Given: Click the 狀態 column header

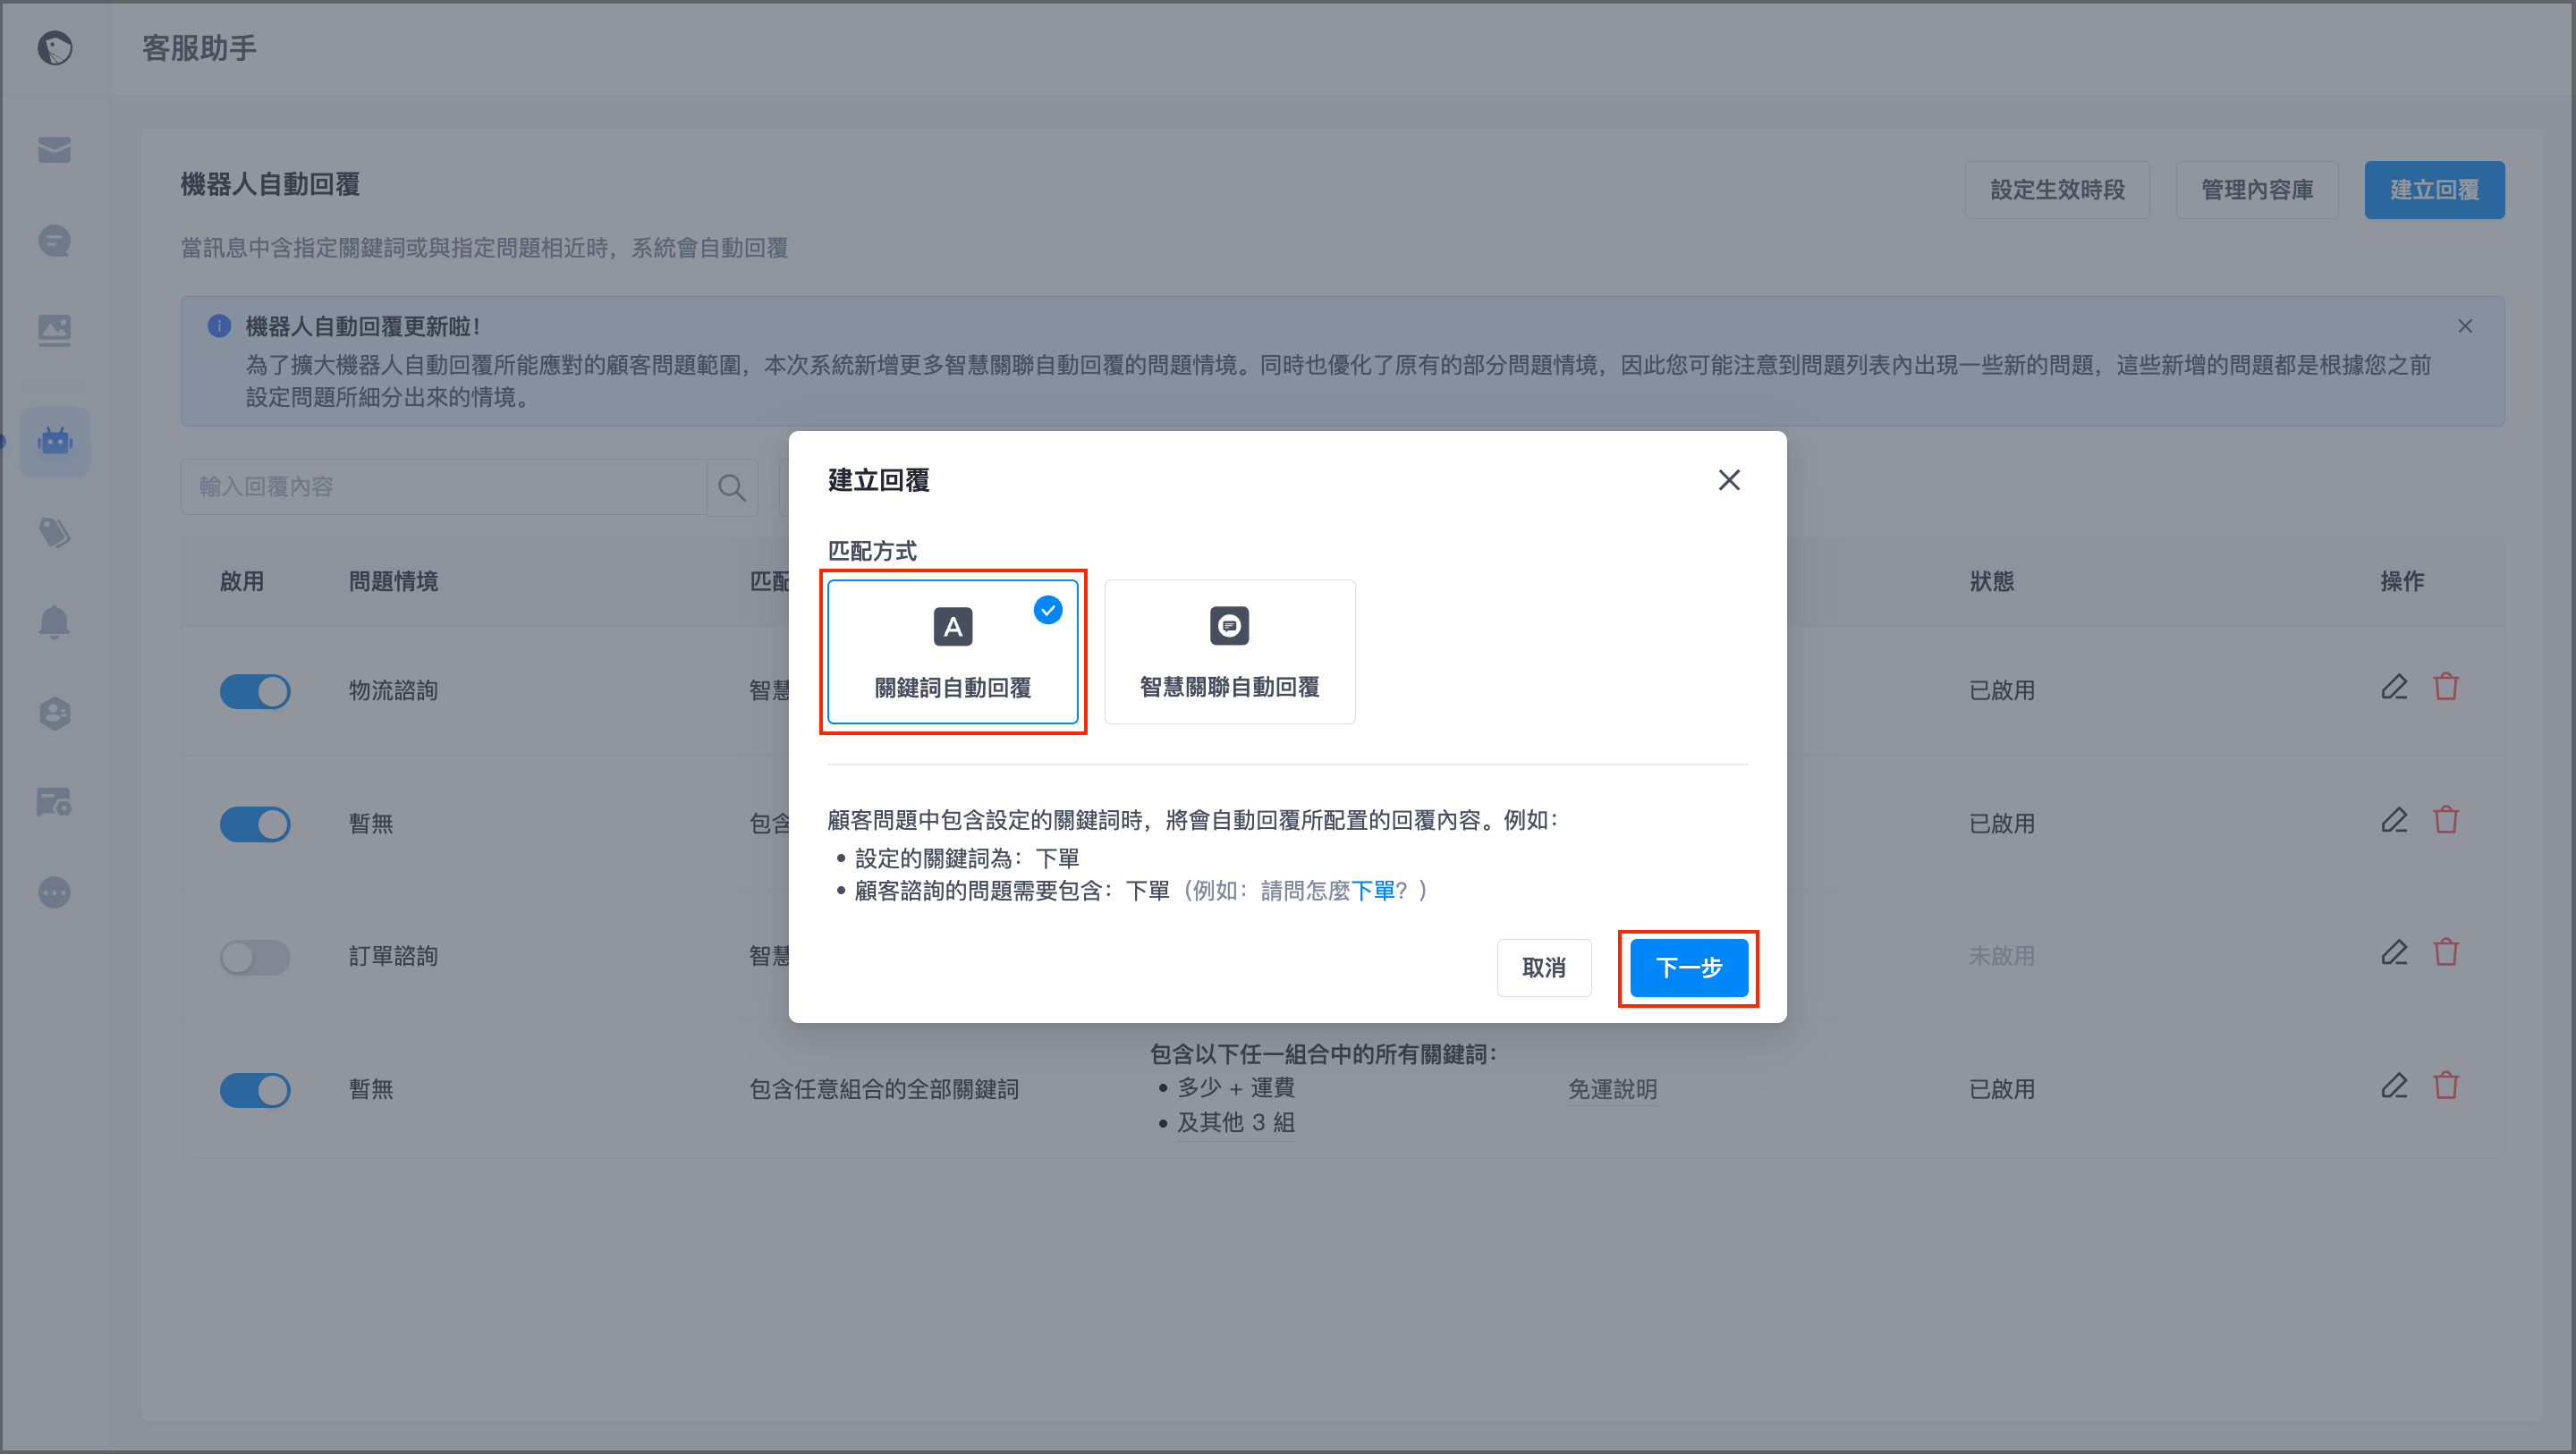Looking at the screenshot, I should [x=1992, y=582].
